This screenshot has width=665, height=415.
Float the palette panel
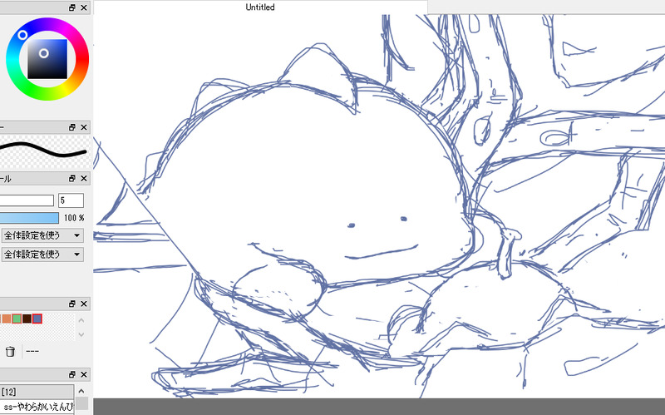(x=72, y=304)
